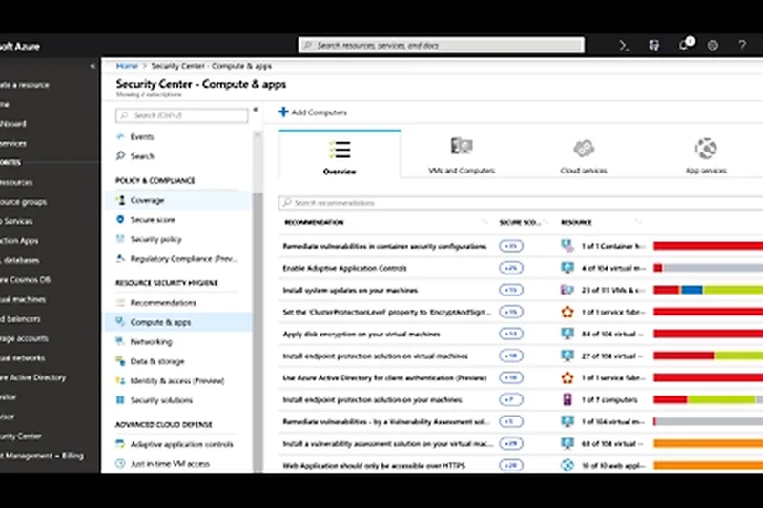Click the score badge for Enable Adaptive Application Controls
Image resolution: width=763 pixels, height=508 pixels.
click(x=511, y=268)
